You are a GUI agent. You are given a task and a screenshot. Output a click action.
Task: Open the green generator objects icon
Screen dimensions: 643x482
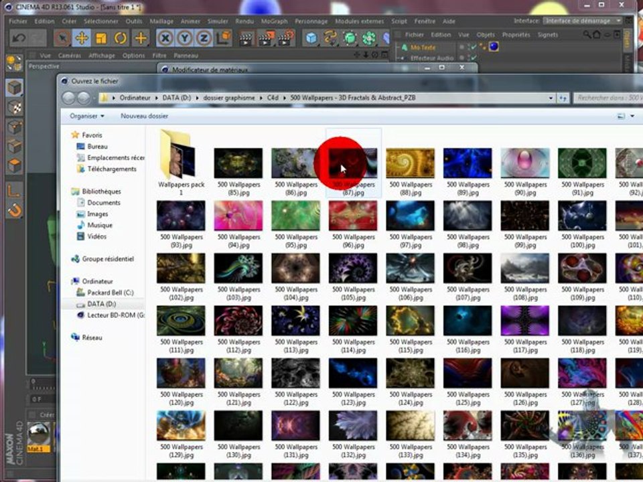coord(350,38)
